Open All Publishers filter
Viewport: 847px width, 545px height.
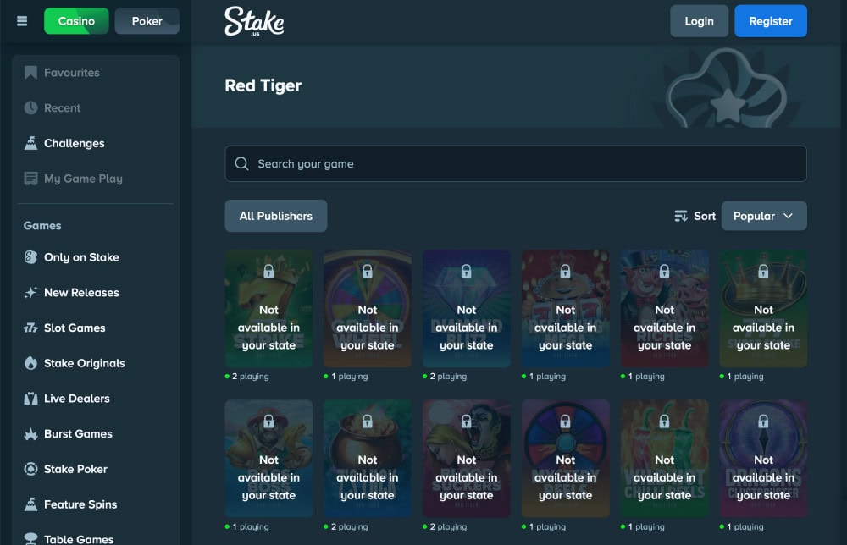tap(276, 216)
